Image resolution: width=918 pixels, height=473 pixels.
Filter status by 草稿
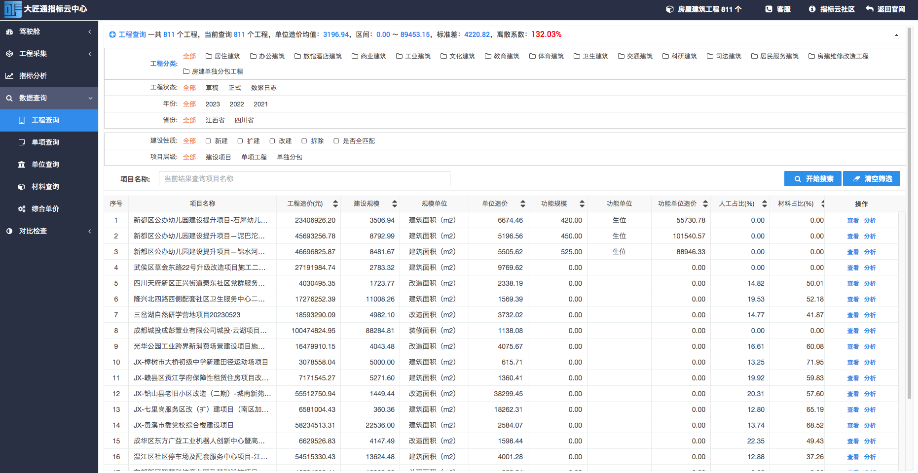212,88
